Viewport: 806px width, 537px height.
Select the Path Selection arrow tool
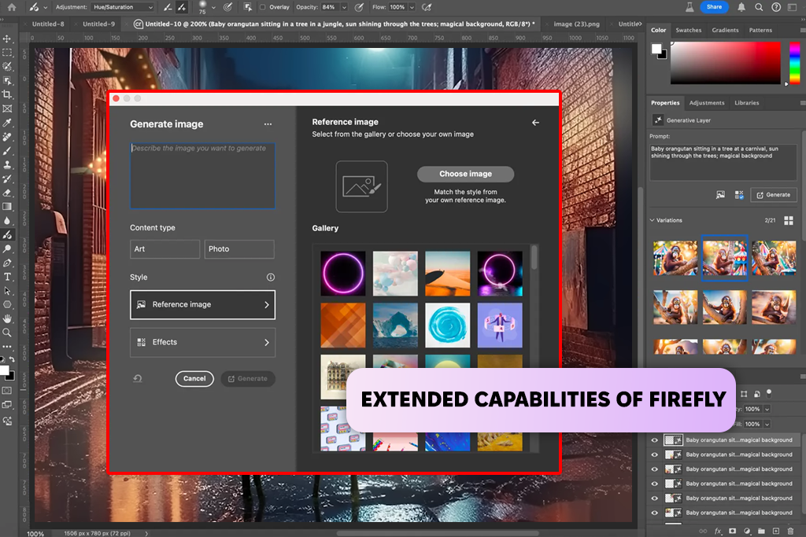click(7, 291)
